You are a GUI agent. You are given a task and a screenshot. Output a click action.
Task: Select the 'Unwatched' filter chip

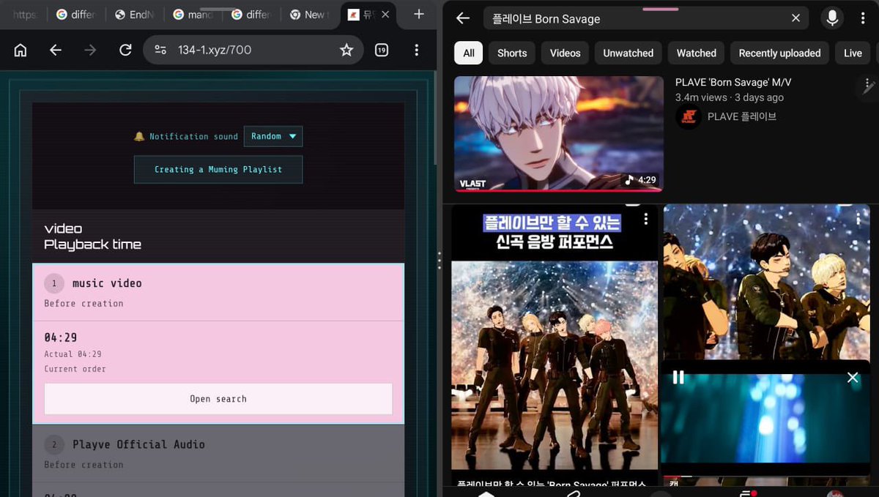tap(628, 53)
